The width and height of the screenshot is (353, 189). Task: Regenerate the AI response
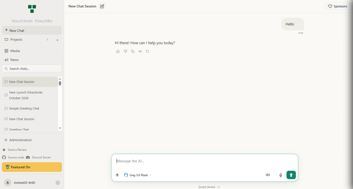tap(148, 51)
